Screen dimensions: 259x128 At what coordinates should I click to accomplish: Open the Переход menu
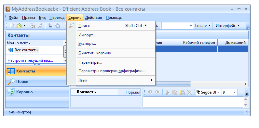pyautogui.click(x=57, y=18)
